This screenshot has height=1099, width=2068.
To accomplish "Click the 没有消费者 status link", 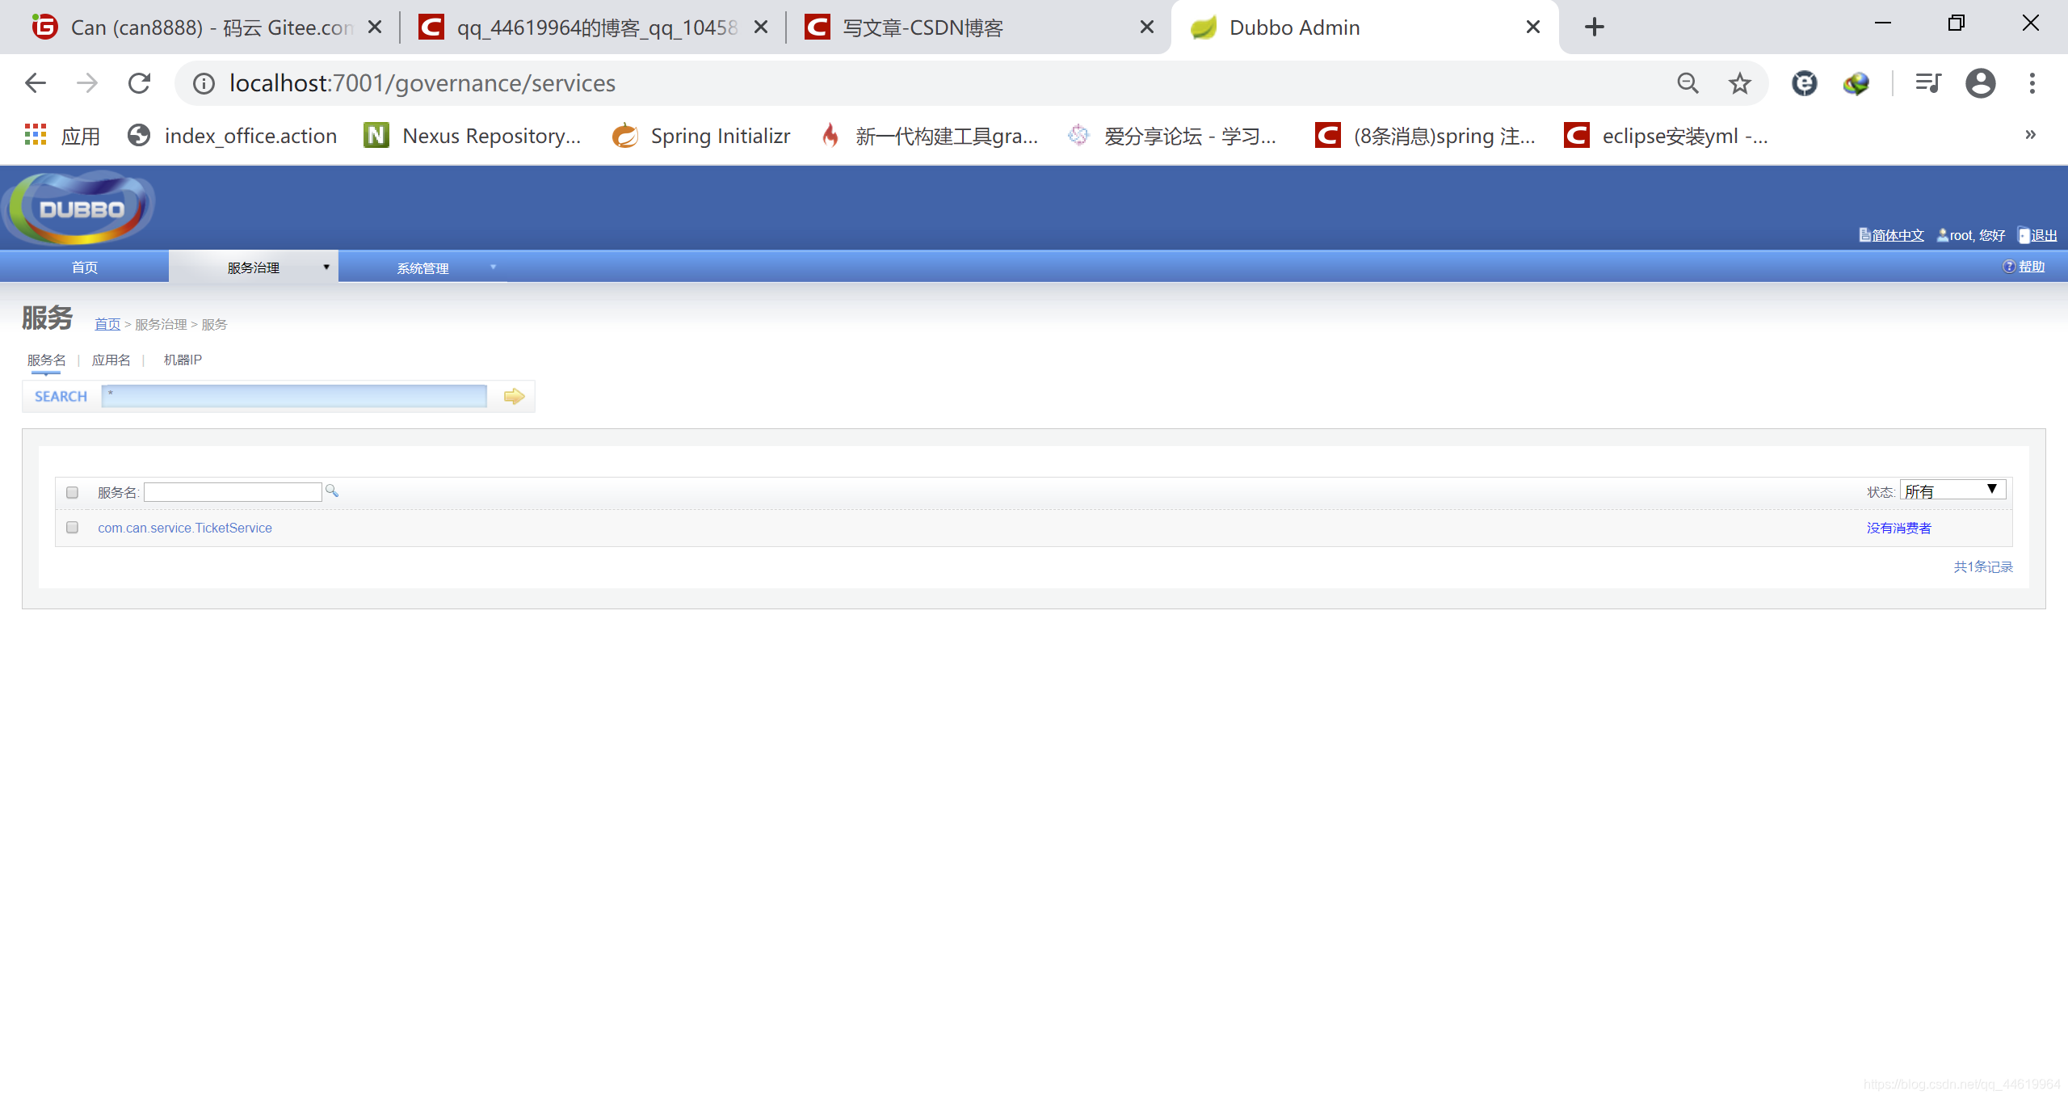I will [1898, 528].
